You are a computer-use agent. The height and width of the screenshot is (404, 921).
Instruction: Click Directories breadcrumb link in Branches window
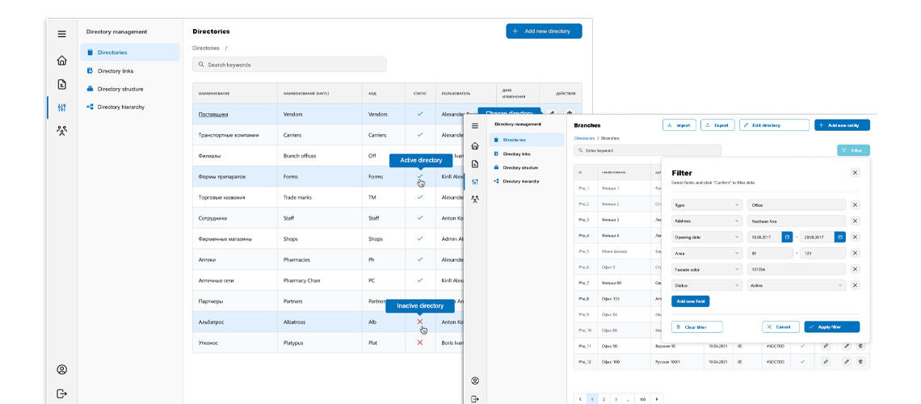584,138
